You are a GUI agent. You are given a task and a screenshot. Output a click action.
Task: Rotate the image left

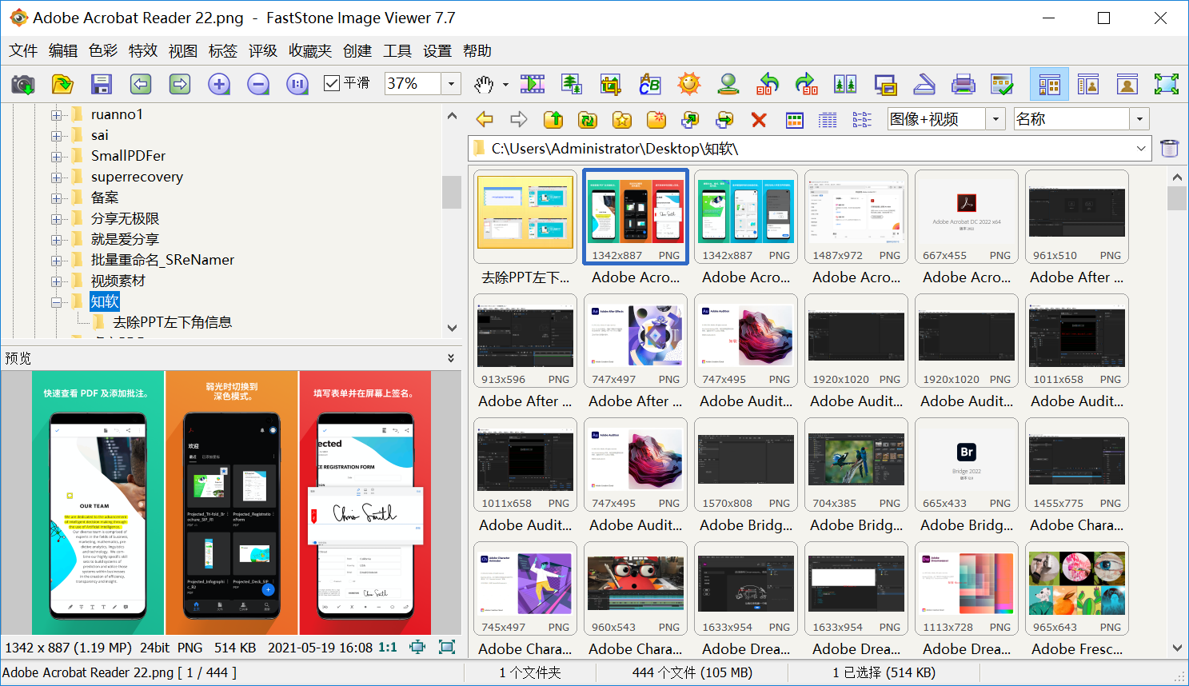click(x=768, y=84)
